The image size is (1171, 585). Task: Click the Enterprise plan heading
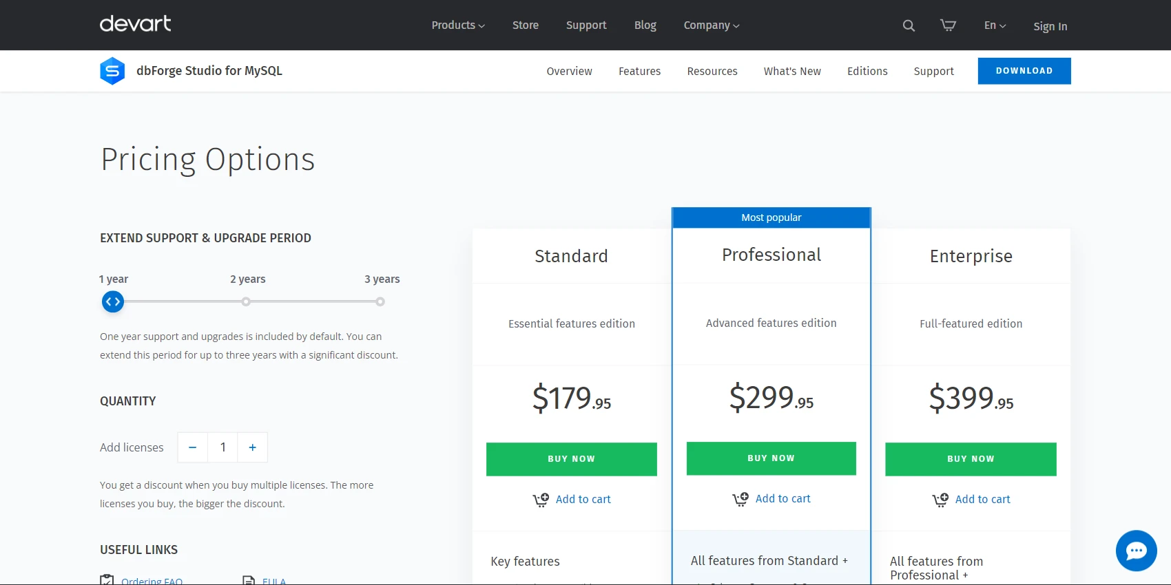tap(971, 256)
